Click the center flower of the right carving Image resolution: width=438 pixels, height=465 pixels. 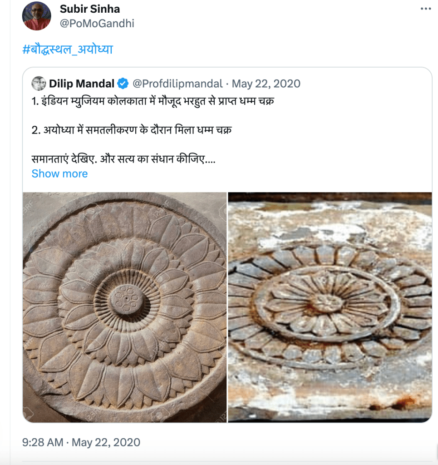coord(326,302)
